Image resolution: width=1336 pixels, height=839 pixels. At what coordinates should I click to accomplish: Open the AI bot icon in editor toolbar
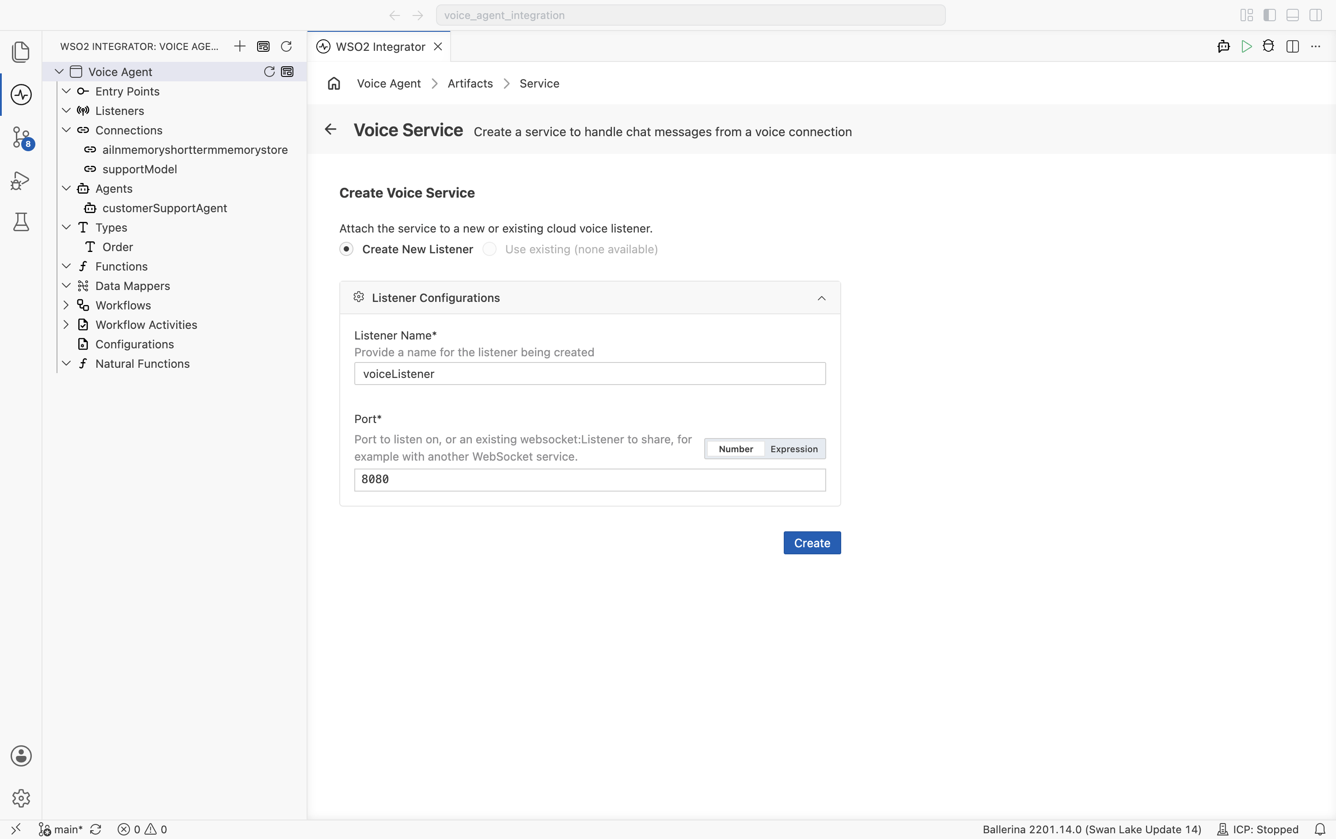pos(1223,46)
